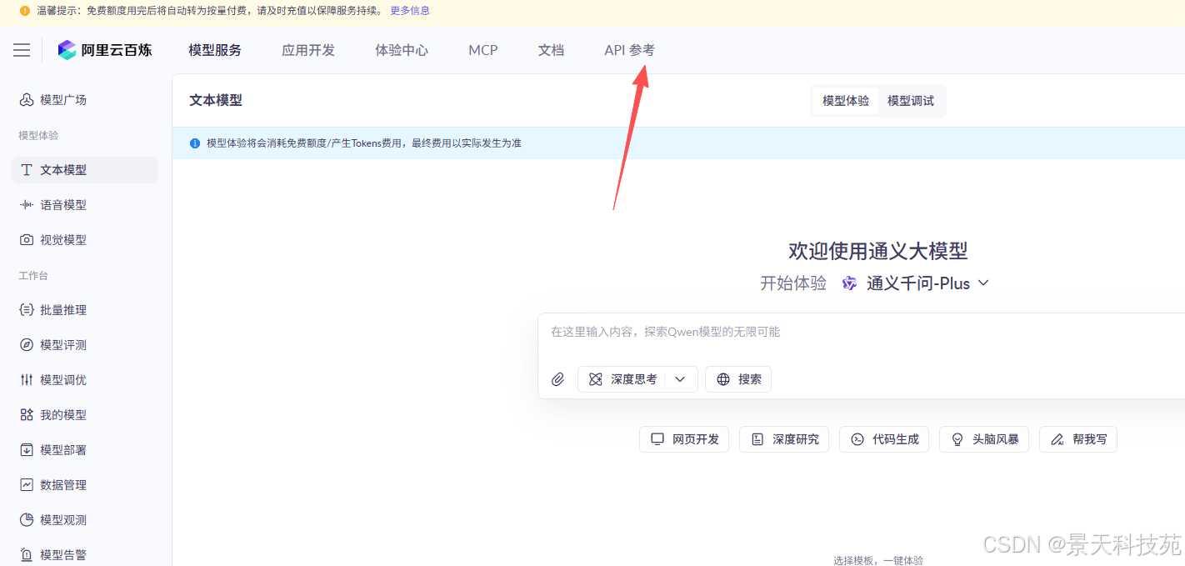Focus the Qwen prompt input field
1185x566 pixels.
coord(862,333)
